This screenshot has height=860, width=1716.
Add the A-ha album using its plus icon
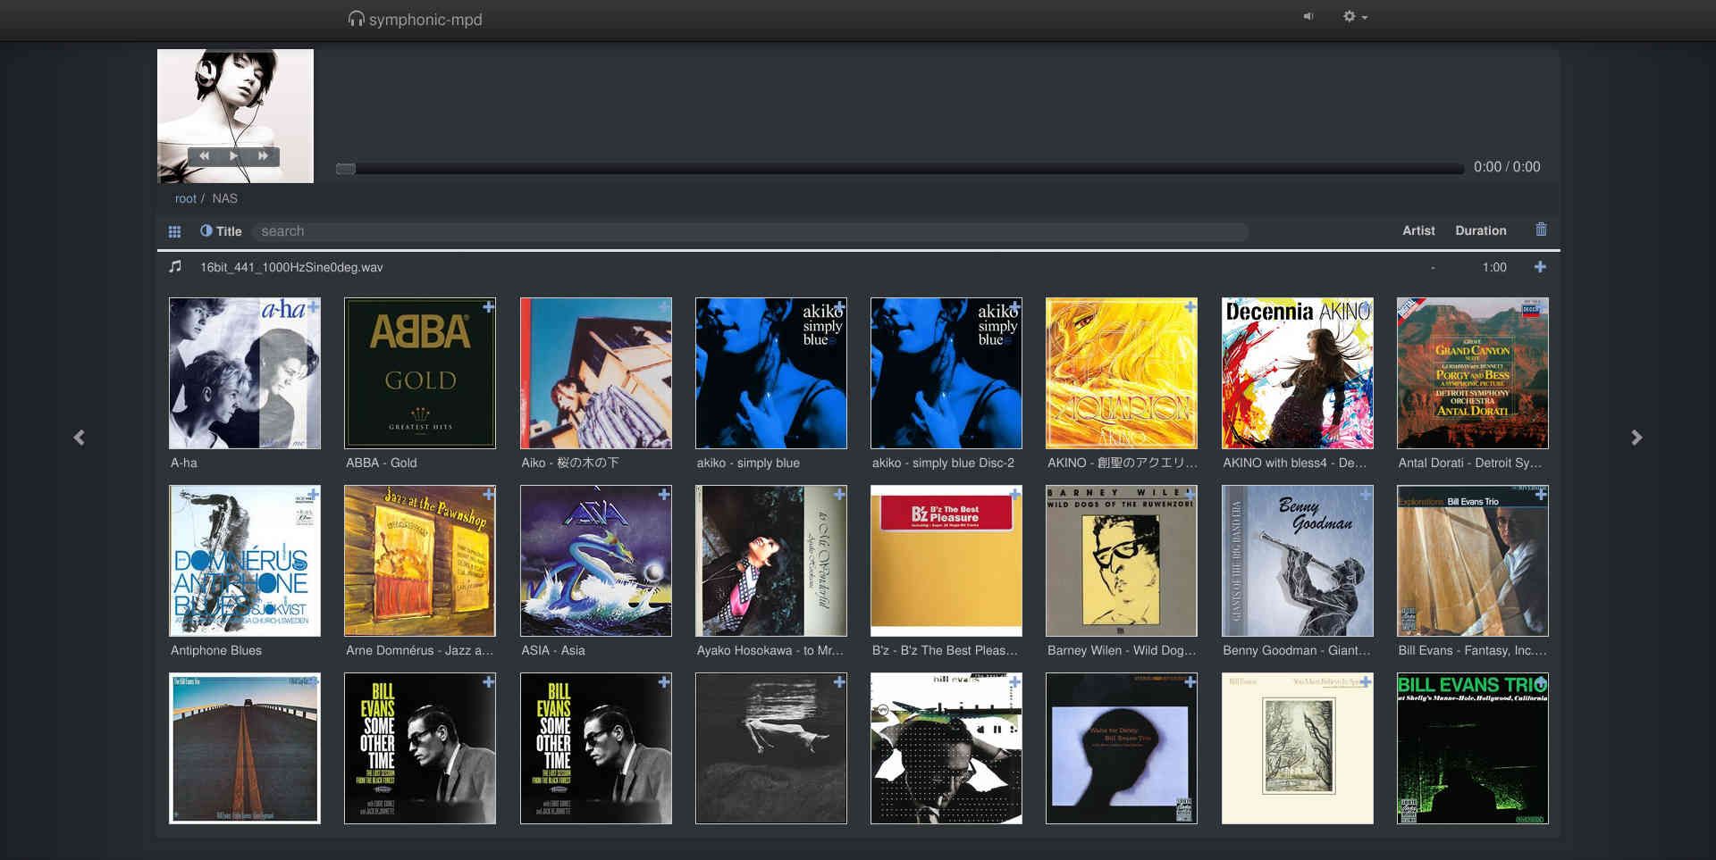(313, 307)
